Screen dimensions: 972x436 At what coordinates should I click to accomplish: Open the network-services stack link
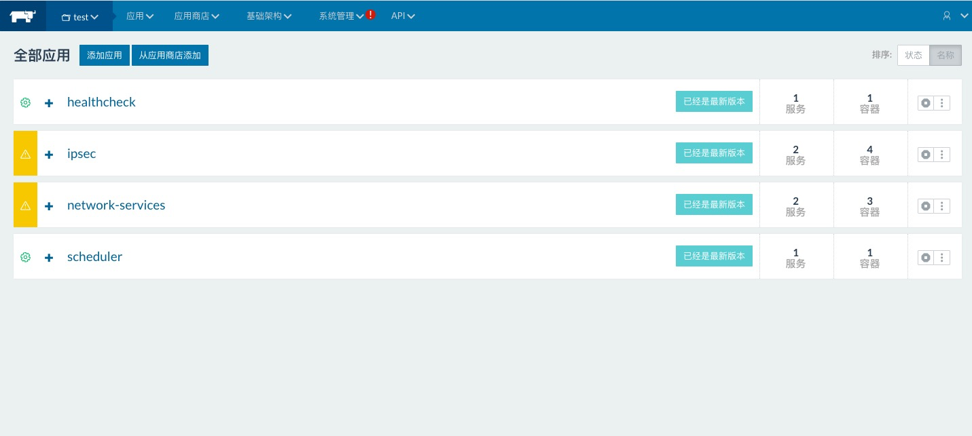point(116,205)
